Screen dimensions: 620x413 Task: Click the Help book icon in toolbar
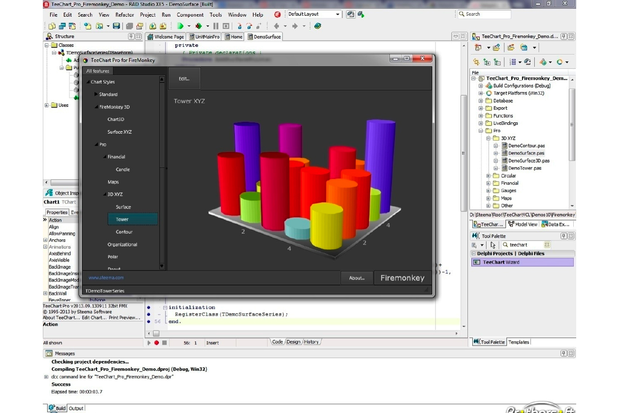pyautogui.click(x=317, y=26)
